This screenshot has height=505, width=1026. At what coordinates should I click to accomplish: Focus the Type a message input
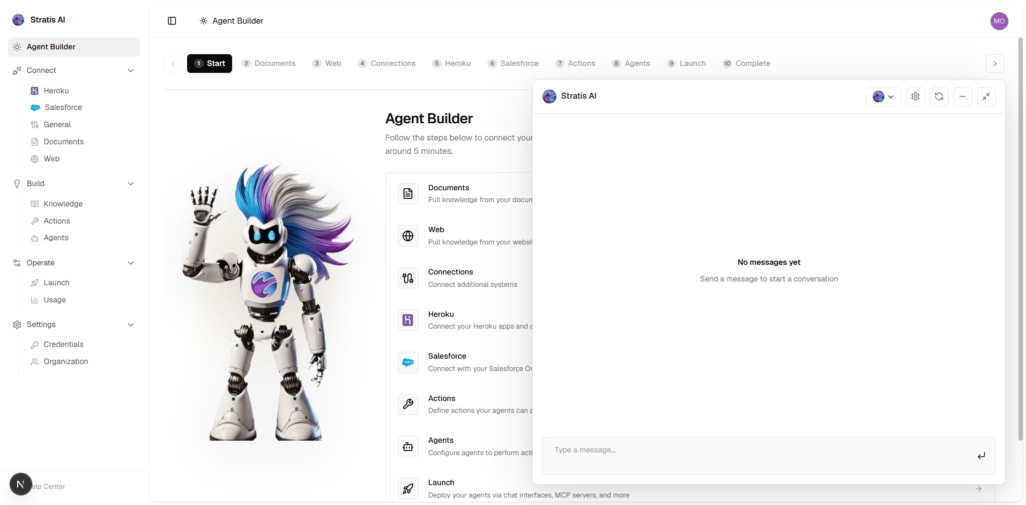tap(769, 456)
